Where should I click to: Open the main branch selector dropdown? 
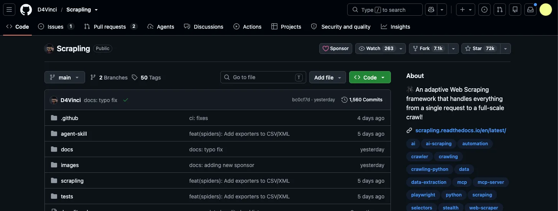click(64, 77)
